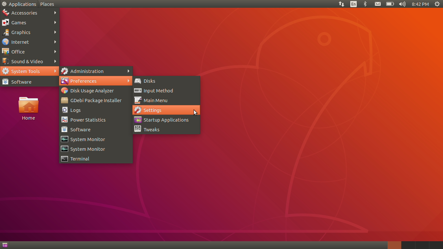Open GDebi Package Installer box icon

point(65,101)
